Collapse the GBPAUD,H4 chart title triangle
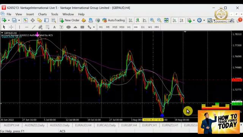This screenshot has width=243, height=137. pos(2,33)
